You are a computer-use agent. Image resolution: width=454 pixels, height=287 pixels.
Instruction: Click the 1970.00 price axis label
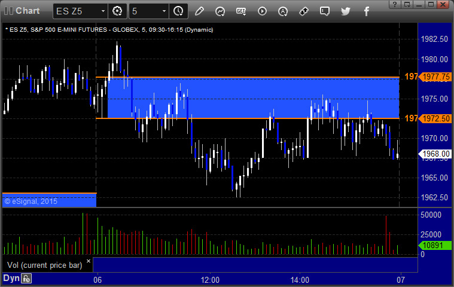[x=434, y=138]
